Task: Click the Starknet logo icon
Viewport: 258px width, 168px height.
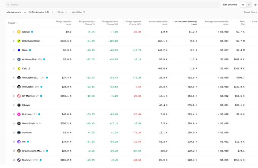Action: 19,160
